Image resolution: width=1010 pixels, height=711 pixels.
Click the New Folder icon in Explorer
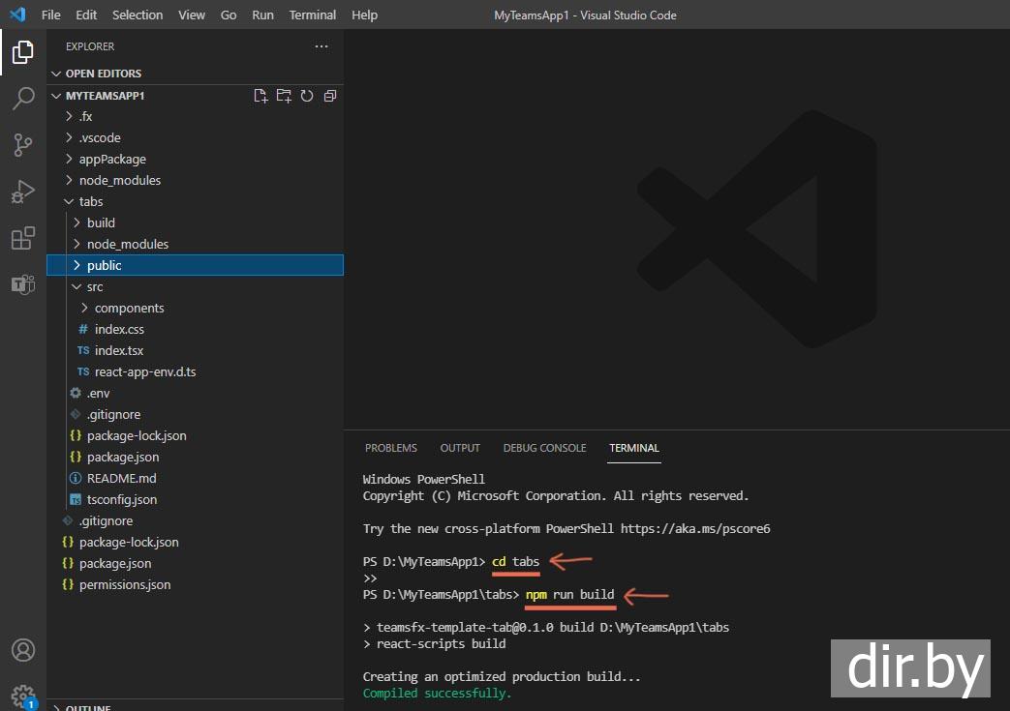284,96
